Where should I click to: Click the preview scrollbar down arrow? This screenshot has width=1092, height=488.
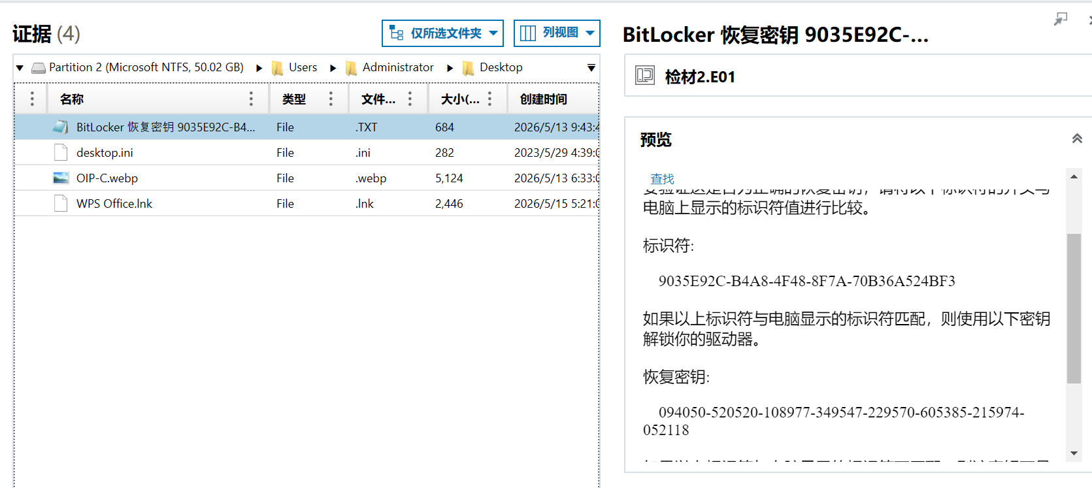1074,453
